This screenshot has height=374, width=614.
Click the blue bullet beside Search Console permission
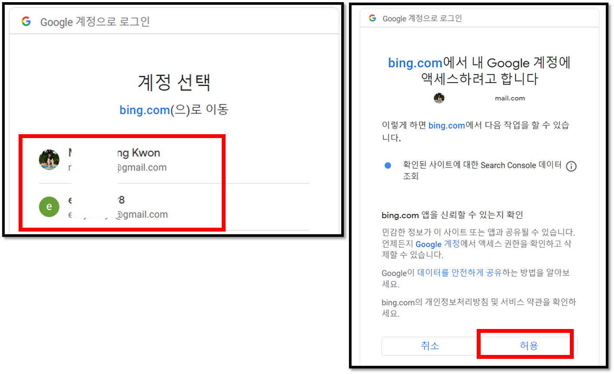coord(388,165)
